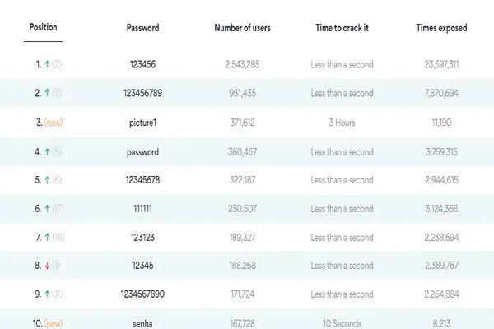The height and width of the screenshot is (329, 494).
Task: Click the orange (new) label for picture1
Action: click(54, 123)
